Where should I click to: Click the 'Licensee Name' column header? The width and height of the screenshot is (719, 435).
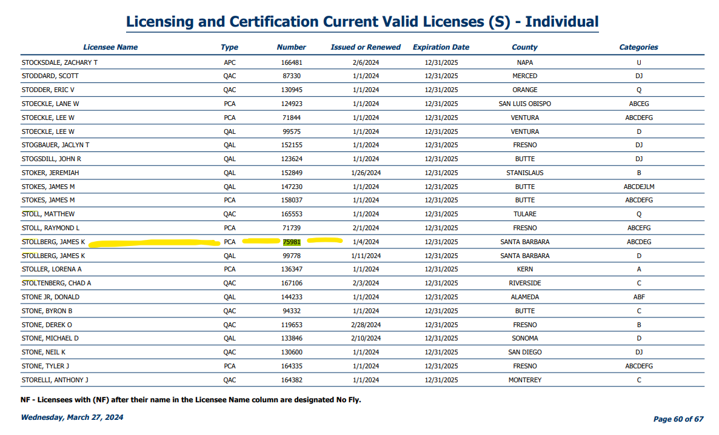coord(110,47)
